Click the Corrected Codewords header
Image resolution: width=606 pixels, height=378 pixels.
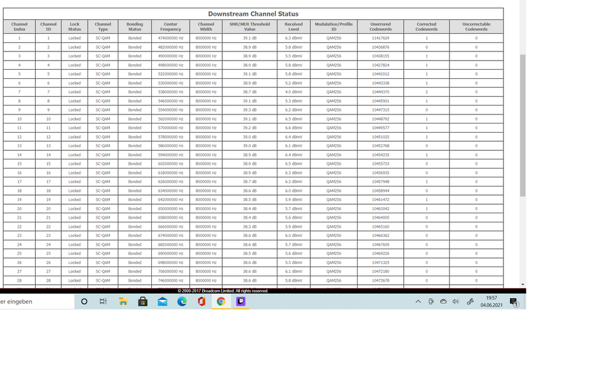[427, 27]
